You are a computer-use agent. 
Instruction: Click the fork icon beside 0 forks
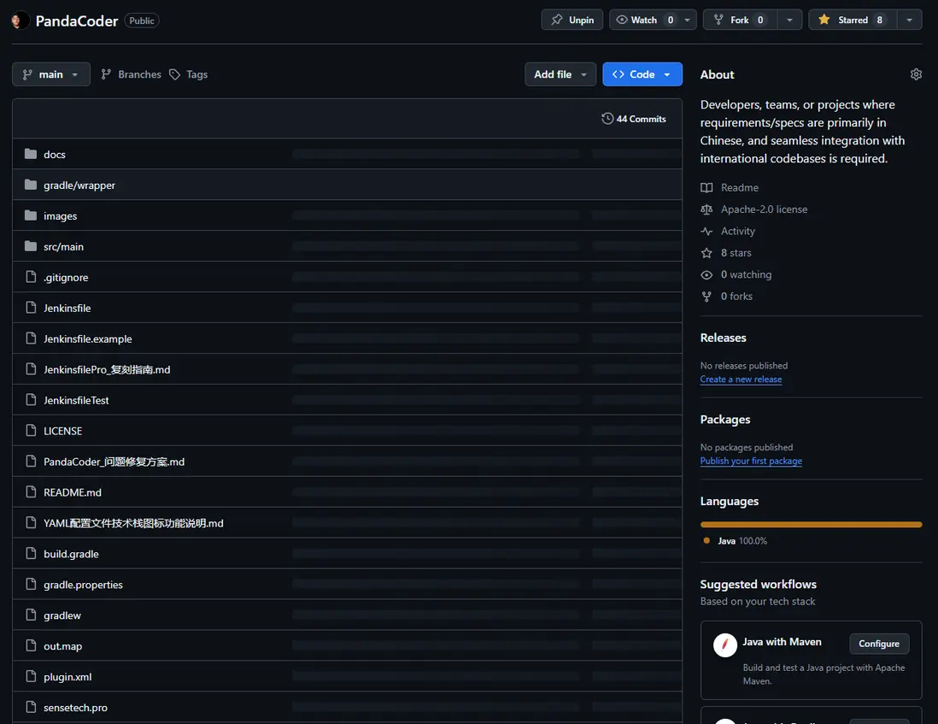click(x=706, y=296)
